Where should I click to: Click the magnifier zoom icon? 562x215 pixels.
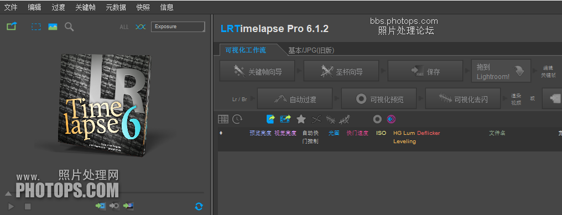(x=69, y=27)
